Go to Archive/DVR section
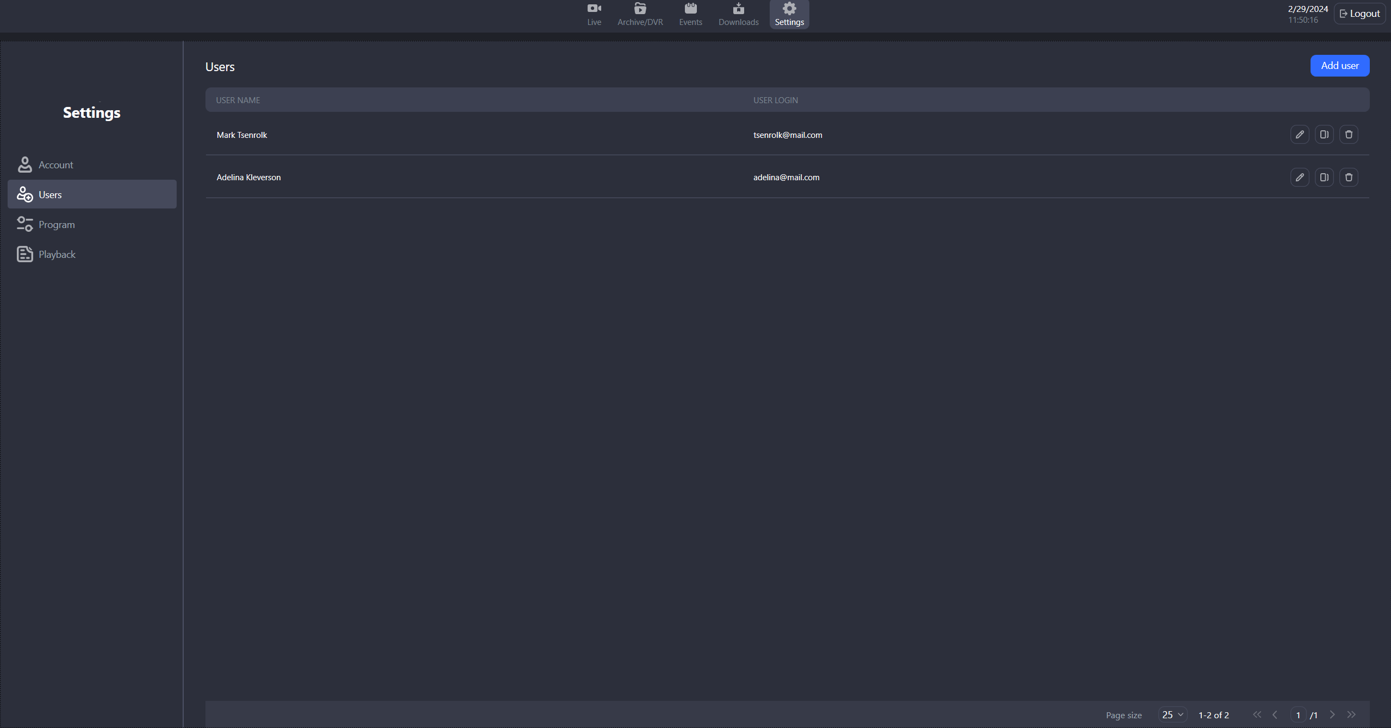Screen dimensions: 1391x728 [x=640, y=15]
